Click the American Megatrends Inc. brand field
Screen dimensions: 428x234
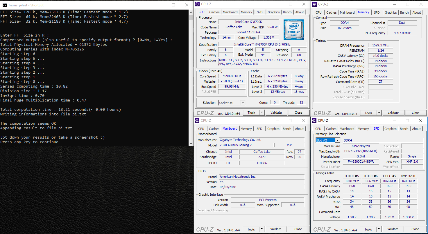click(x=262, y=177)
